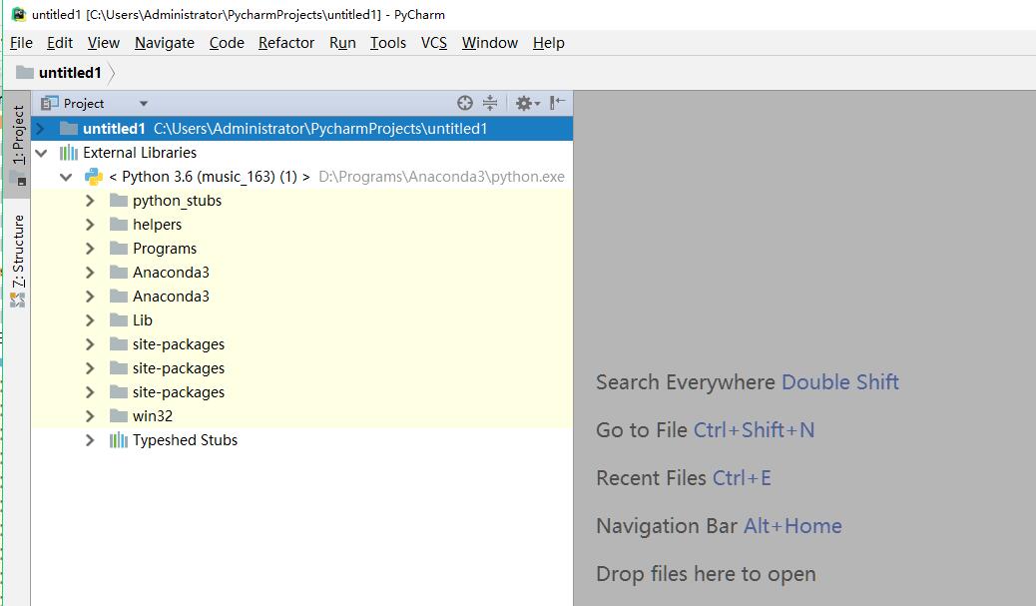Select the Python 3.6 (music_163) label
1036x606 pixels.
(x=210, y=177)
